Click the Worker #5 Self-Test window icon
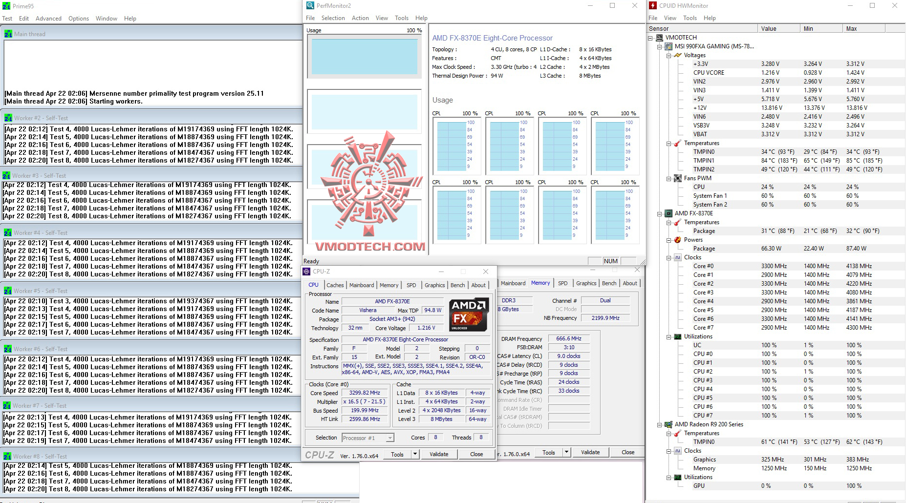The image size is (906, 503). tap(8, 291)
